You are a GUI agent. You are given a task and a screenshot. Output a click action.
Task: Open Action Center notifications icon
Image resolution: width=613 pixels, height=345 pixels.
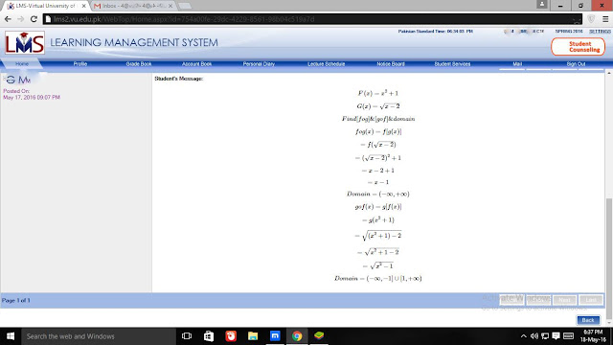click(x=556, y=336)
